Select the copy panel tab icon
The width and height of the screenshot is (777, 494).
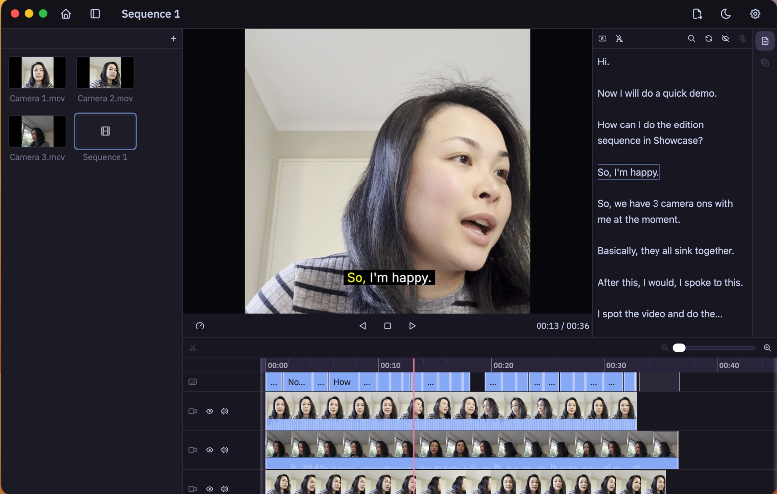point(765,62)
